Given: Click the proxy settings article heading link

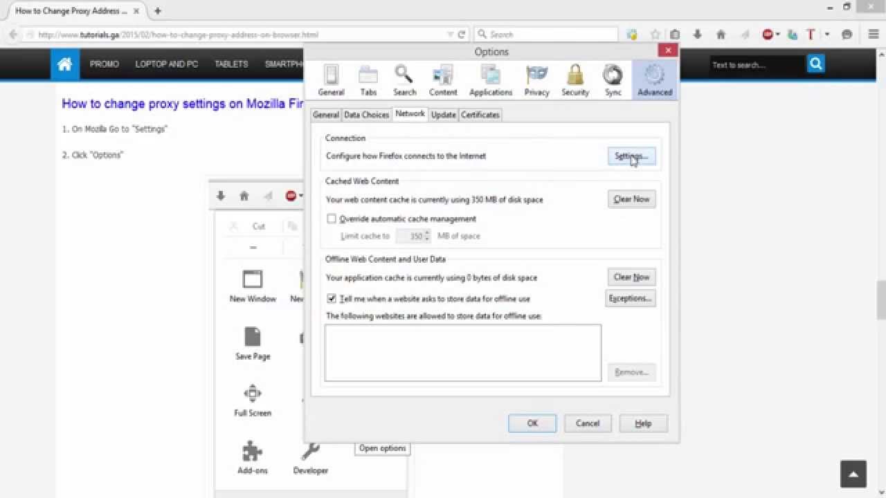Looking at the screenshot, I should 183,104.
